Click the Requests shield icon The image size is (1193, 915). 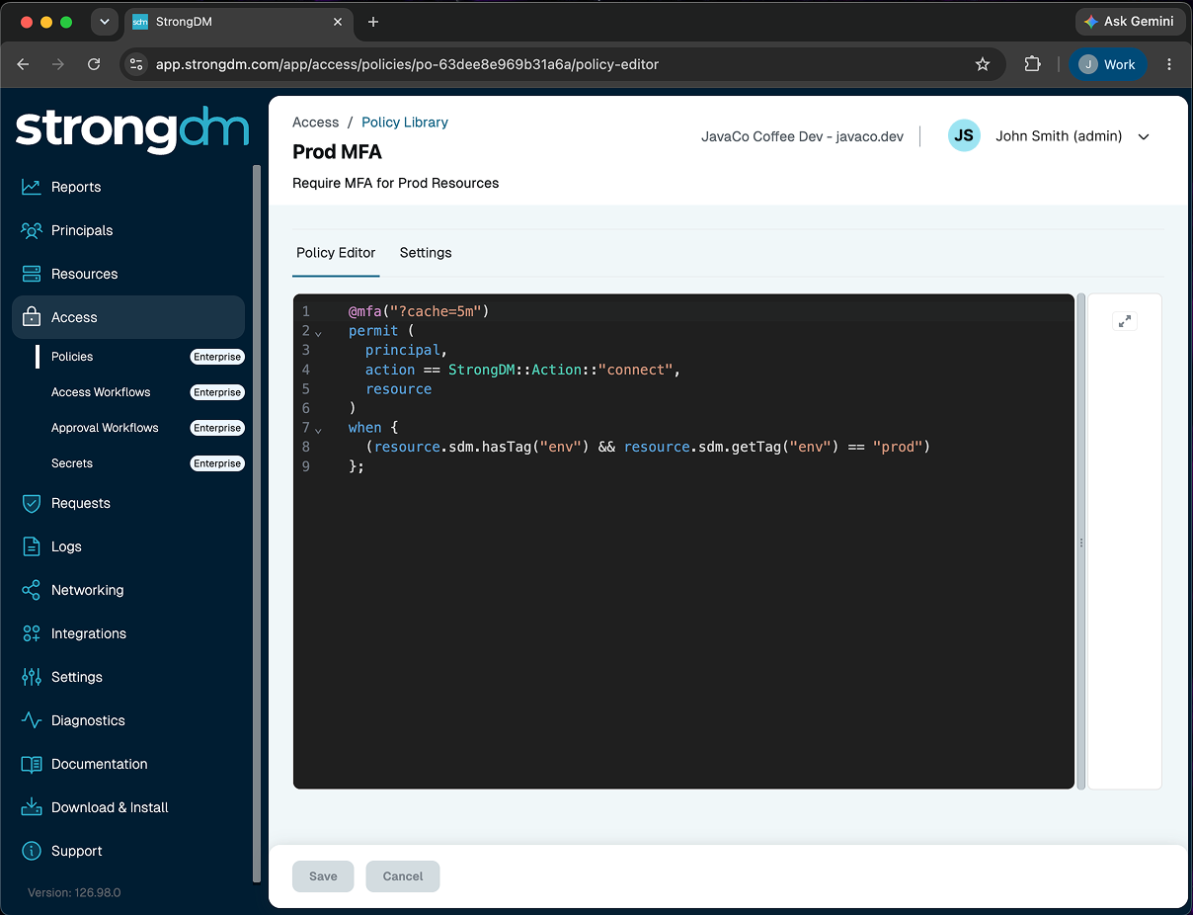[32, 503]
